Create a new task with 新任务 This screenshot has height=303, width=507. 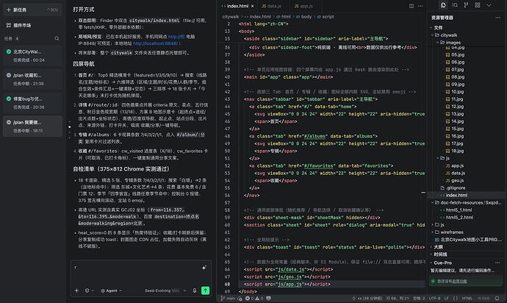tap(32, 10)
